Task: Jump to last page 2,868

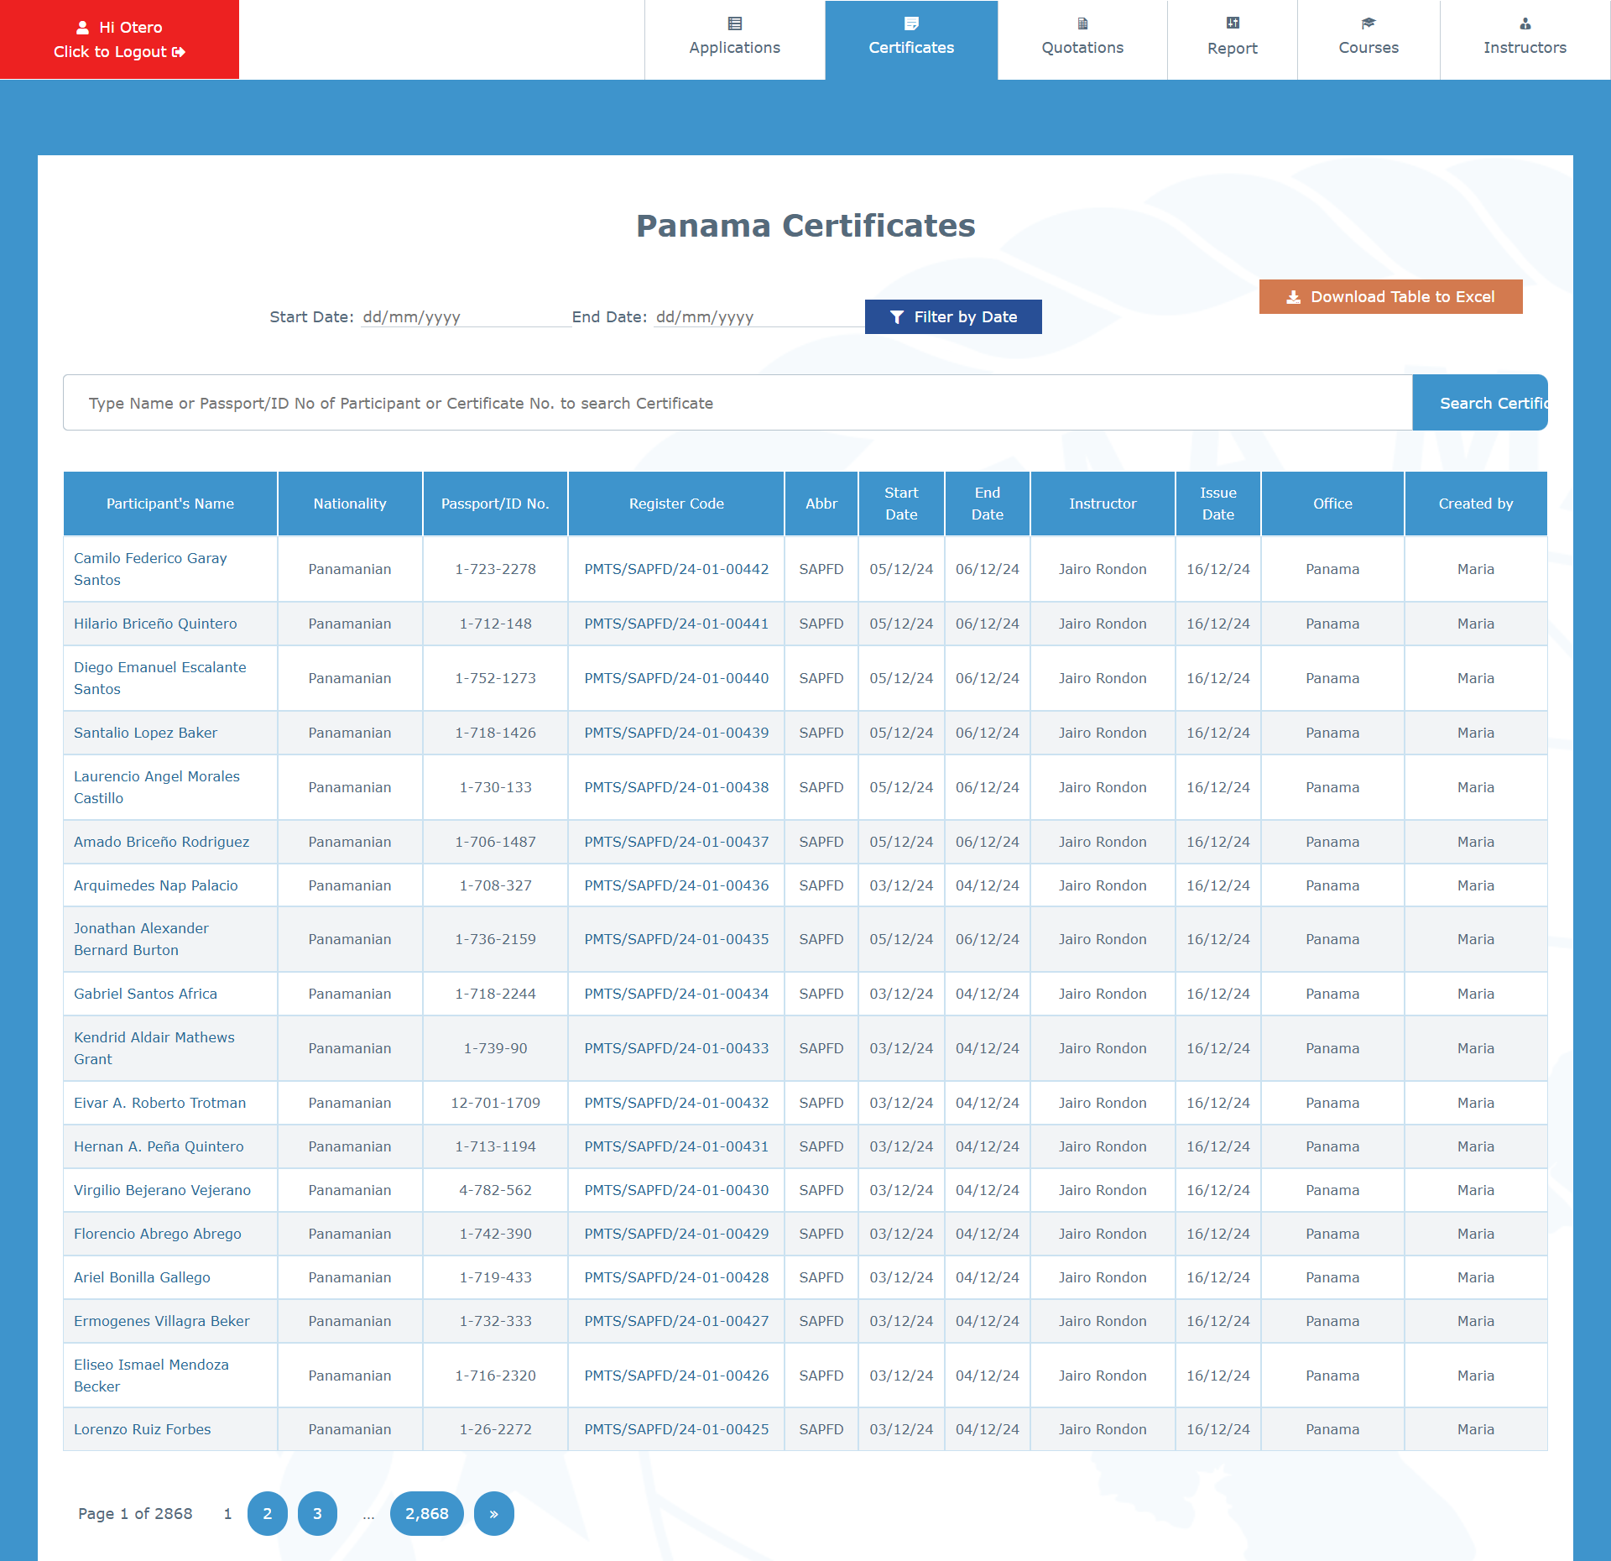Action: tap(426, 1513)
